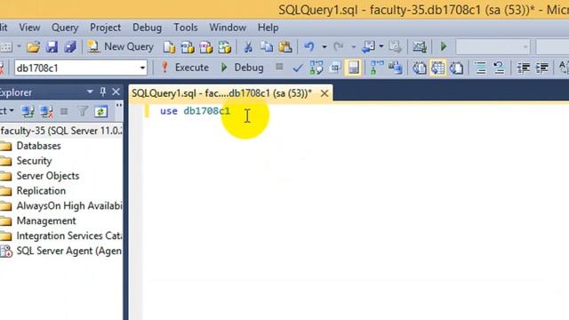Click the New Query button
This screenshot has width=569, height=320.
[121, 47]
